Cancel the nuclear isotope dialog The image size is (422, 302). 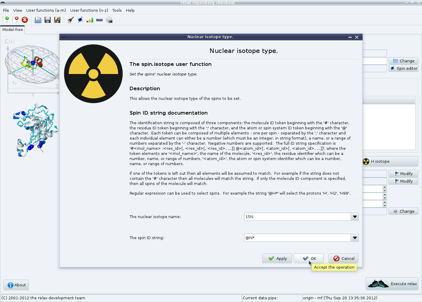(344, 258)
